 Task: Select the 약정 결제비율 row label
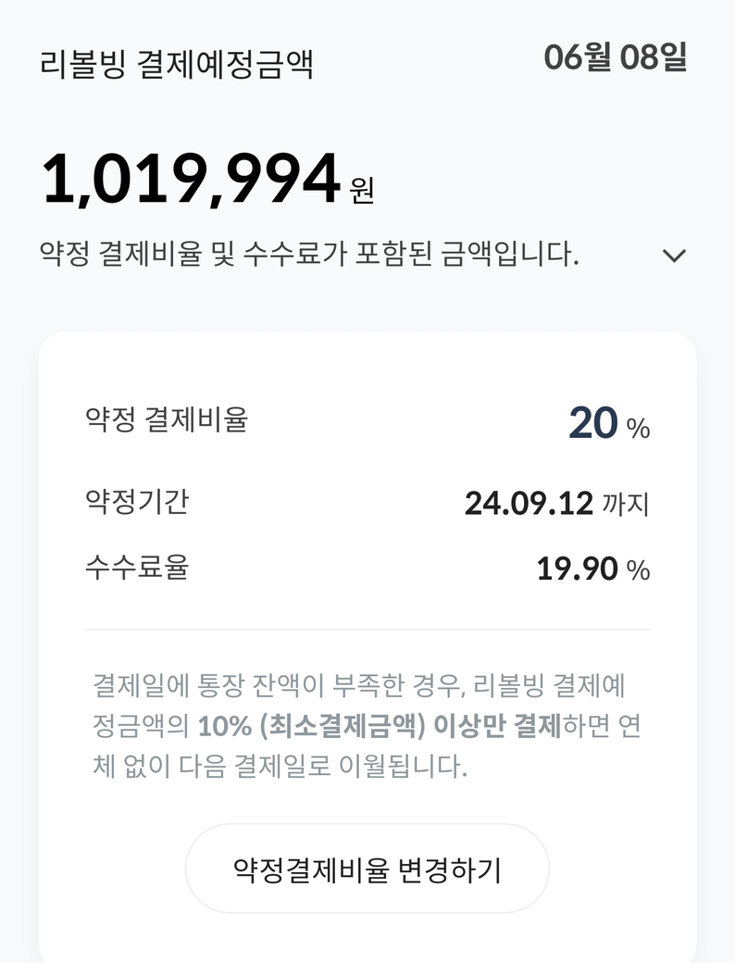click(167, 420)
